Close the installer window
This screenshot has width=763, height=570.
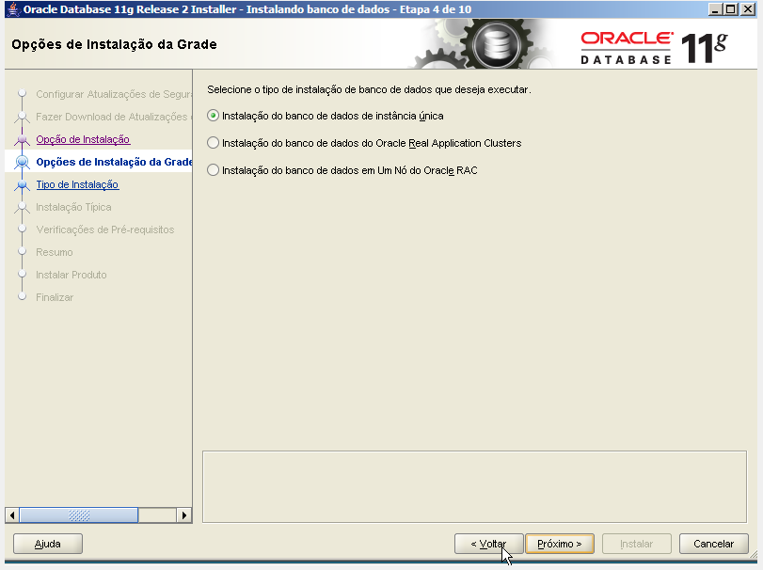[747, 9]
